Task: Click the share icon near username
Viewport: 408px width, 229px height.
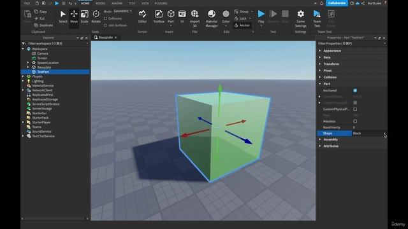Action: click(363, 3)
